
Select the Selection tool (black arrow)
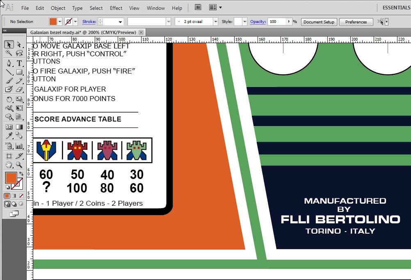(x=9, y=44)
